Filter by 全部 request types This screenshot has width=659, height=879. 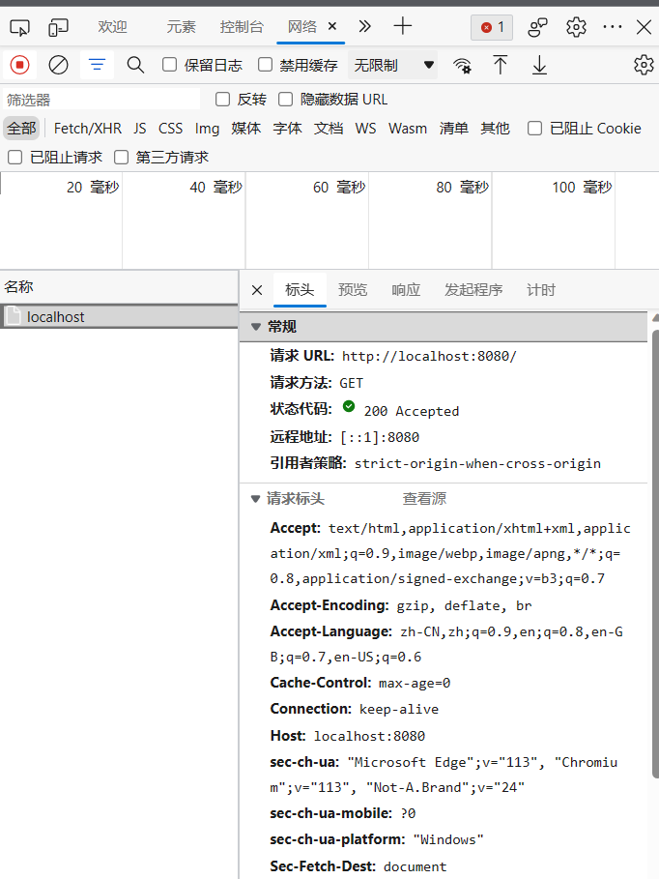click(21, 129)
